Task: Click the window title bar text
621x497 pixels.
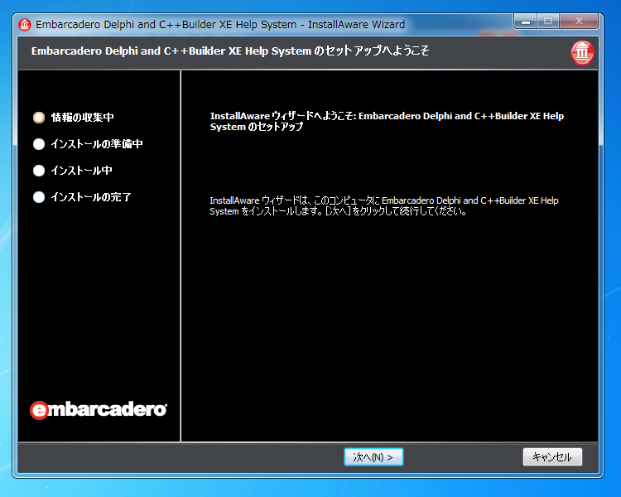Action: coord(220,25)
